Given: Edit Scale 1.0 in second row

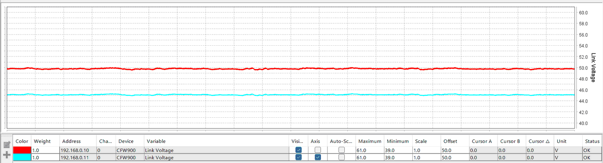Looking at the screenshot, I should 427,157.
